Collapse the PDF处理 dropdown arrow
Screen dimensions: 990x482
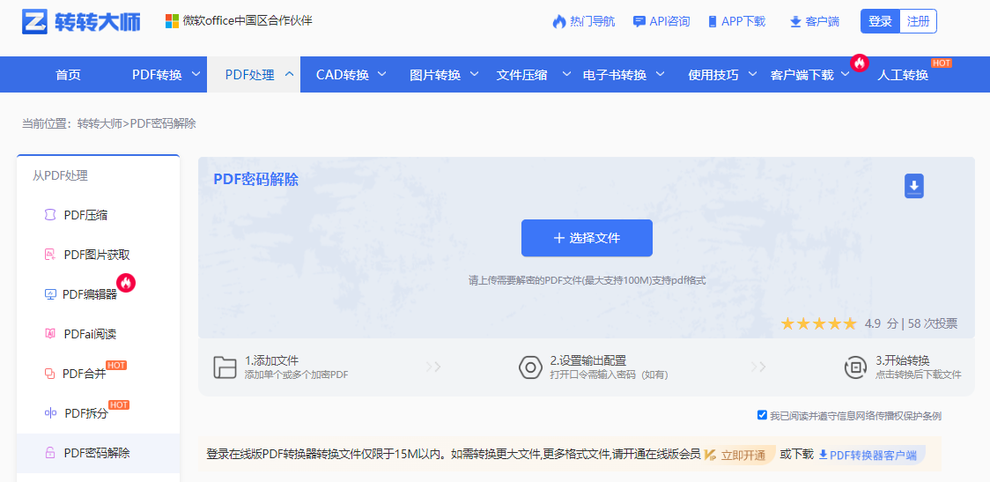coord(289,74)
